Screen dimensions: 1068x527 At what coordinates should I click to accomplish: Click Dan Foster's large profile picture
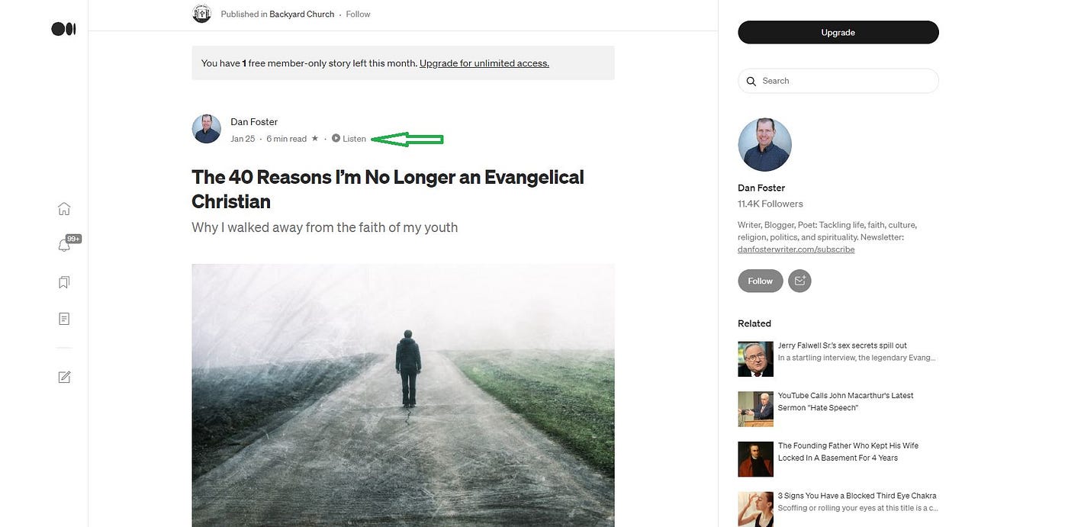(764, 145)
